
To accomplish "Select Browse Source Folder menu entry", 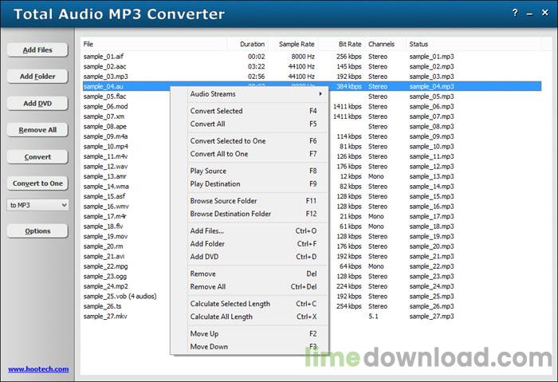I will [256, 201].
